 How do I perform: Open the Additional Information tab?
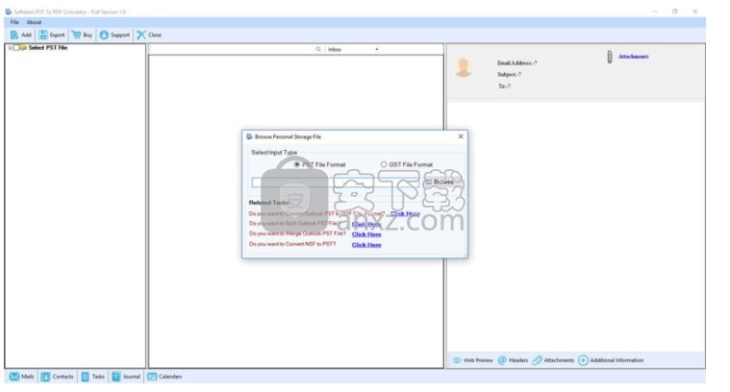611,360
